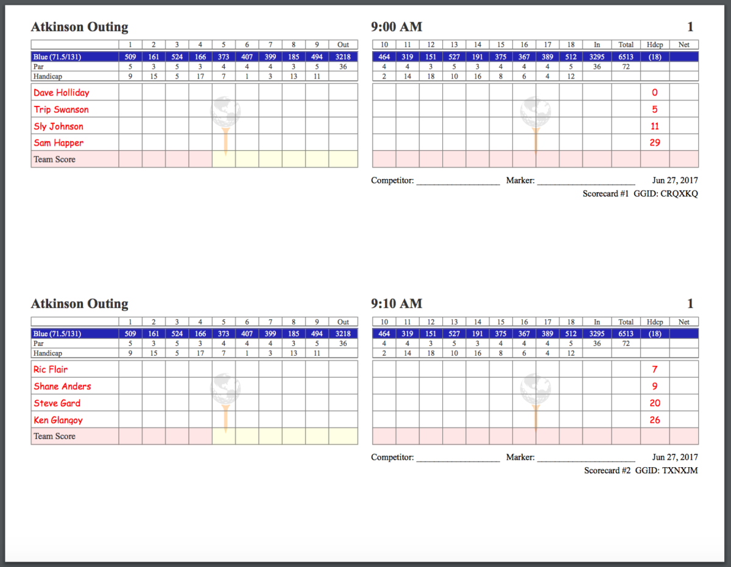Image resolution: width=731 pixels, height=567 pixels.
Task: Click Dave Holliday's player name
Action: tap(62, 93)
